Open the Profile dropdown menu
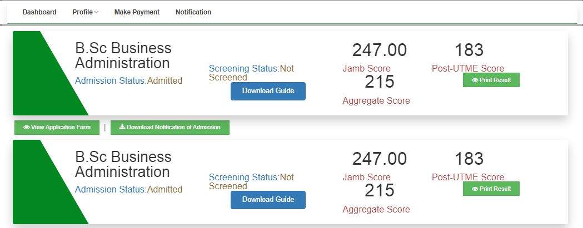Screen dimensions: 583x228 (x=85, y=12)
